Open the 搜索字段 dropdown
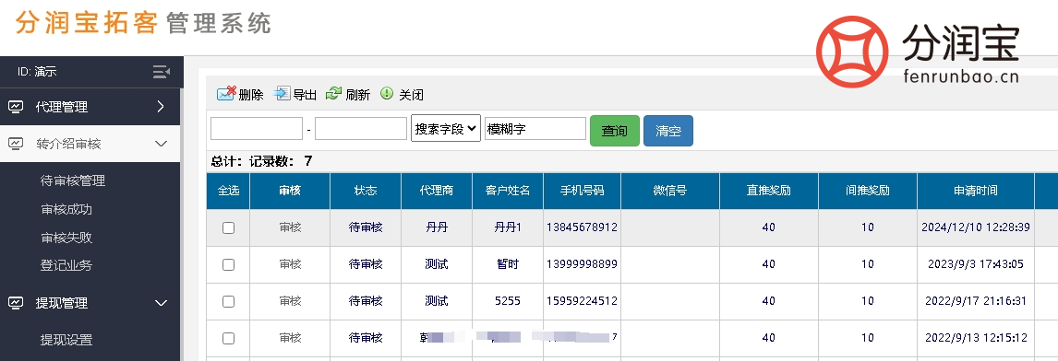Viewport: 1058px width, 361px height. (x=446, y=129)
